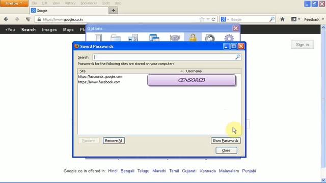Open a new tab with plus button
Image resolution: width=326 pixels, height=183 pixels.
(113, 10)
